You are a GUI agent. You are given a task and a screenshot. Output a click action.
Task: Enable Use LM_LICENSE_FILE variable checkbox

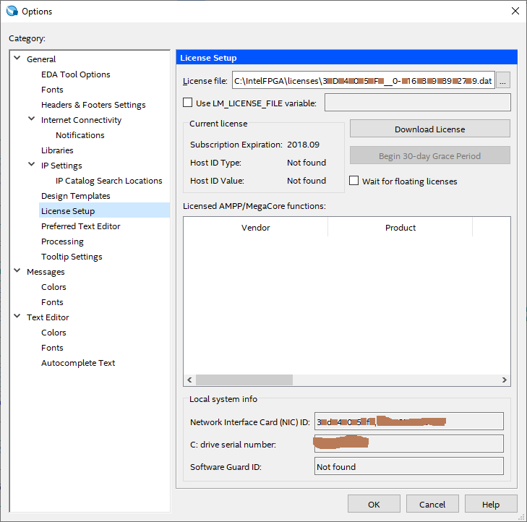[187, 103]
